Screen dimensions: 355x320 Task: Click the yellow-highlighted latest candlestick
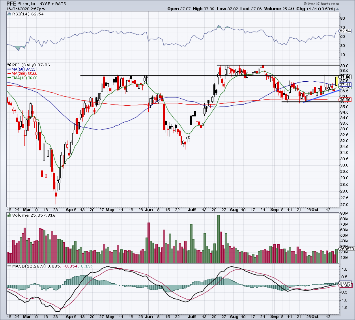[336, 82]
